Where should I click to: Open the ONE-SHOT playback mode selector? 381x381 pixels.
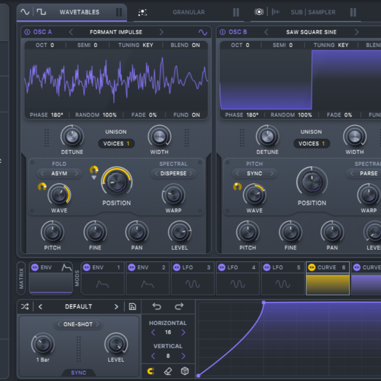coord(78,324)
